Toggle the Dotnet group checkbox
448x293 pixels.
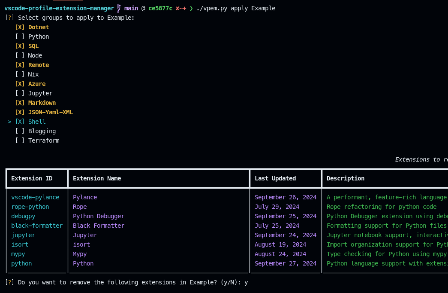20,27
